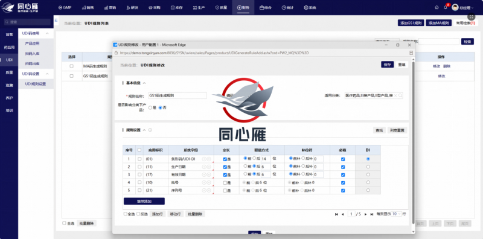This screenshot has width=483, height=239.
Task: Uncheck 必填 for 序列号 row
Action: (343, 191)
